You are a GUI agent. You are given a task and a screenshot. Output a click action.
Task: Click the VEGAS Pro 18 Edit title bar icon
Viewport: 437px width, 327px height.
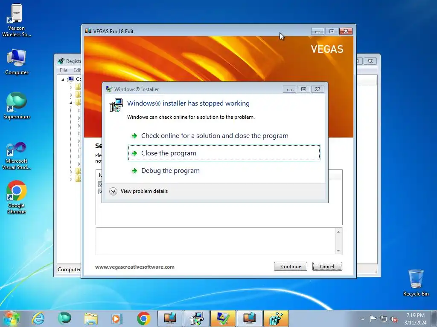click(88, 31)
